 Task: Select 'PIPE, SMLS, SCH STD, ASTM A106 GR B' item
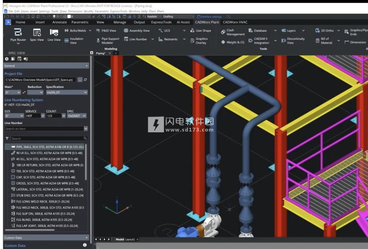point(45,147)
